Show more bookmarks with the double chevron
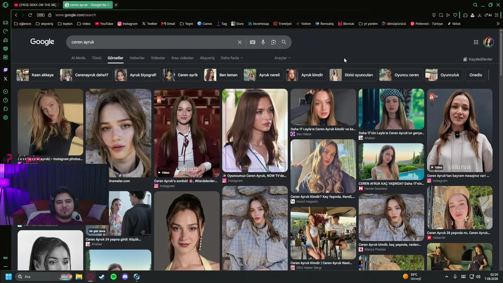The height and width of the screenshot is (283, 503). (x=498, y=24)
